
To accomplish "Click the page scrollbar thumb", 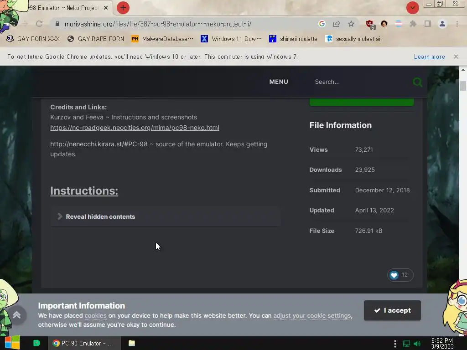I will point(463,85).
